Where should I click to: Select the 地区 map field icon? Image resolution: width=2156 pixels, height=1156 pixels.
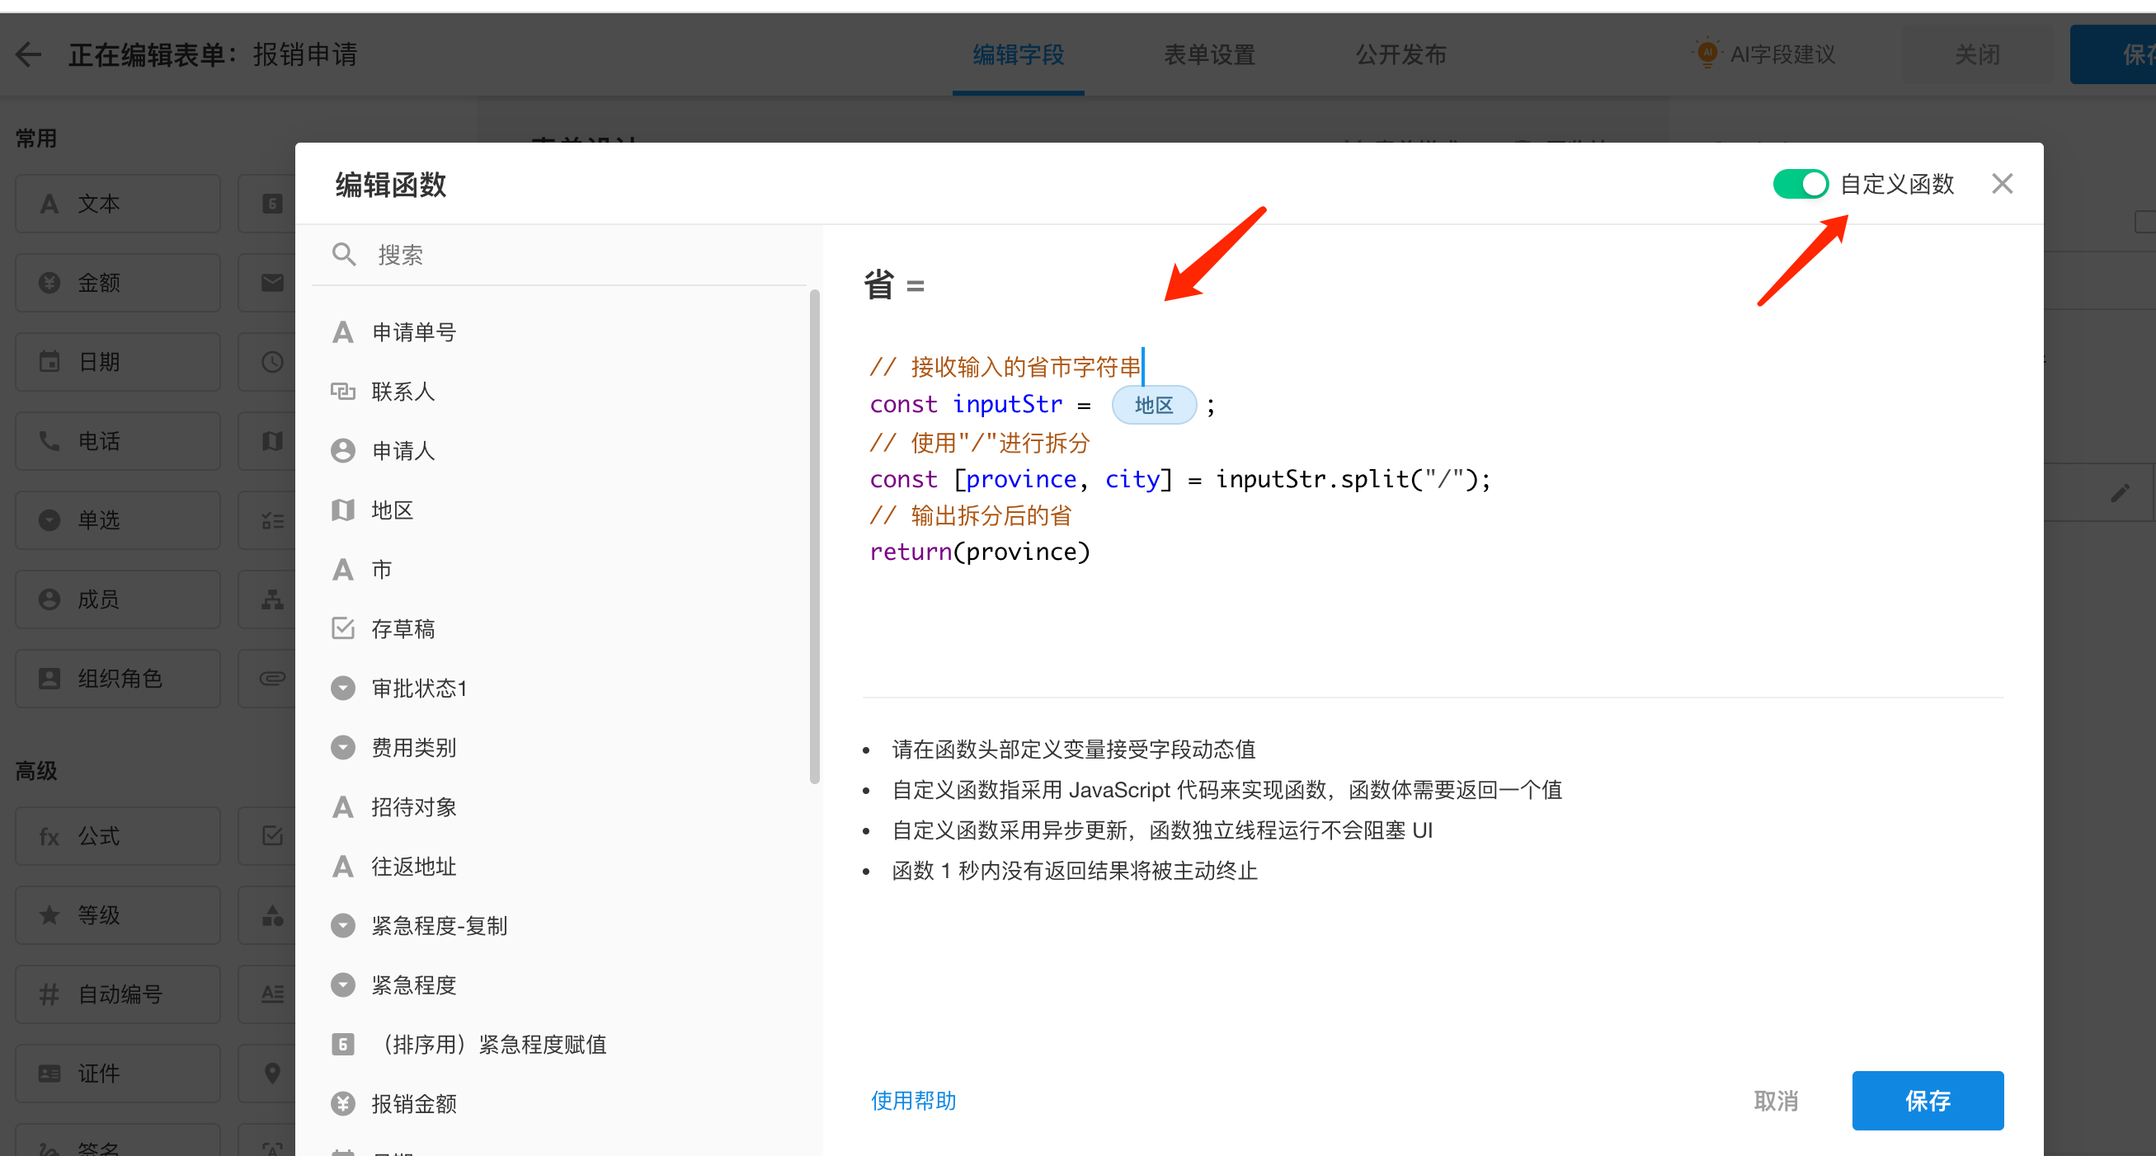[x=342, y=510]
